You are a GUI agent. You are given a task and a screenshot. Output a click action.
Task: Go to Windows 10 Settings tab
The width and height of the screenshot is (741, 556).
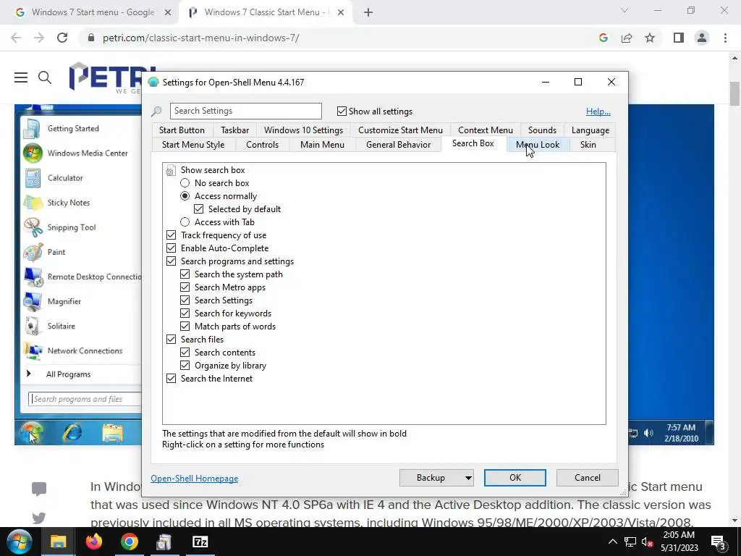pos(303,130)
